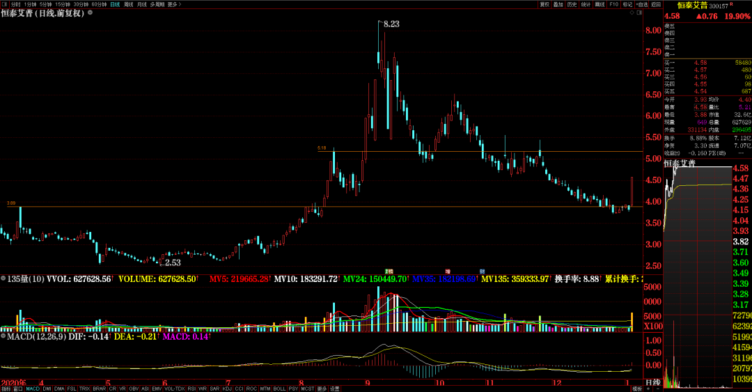The width and height of the screenshot is (752, 392).
Task: Select the MCST indicator tab
Action: 308,389
